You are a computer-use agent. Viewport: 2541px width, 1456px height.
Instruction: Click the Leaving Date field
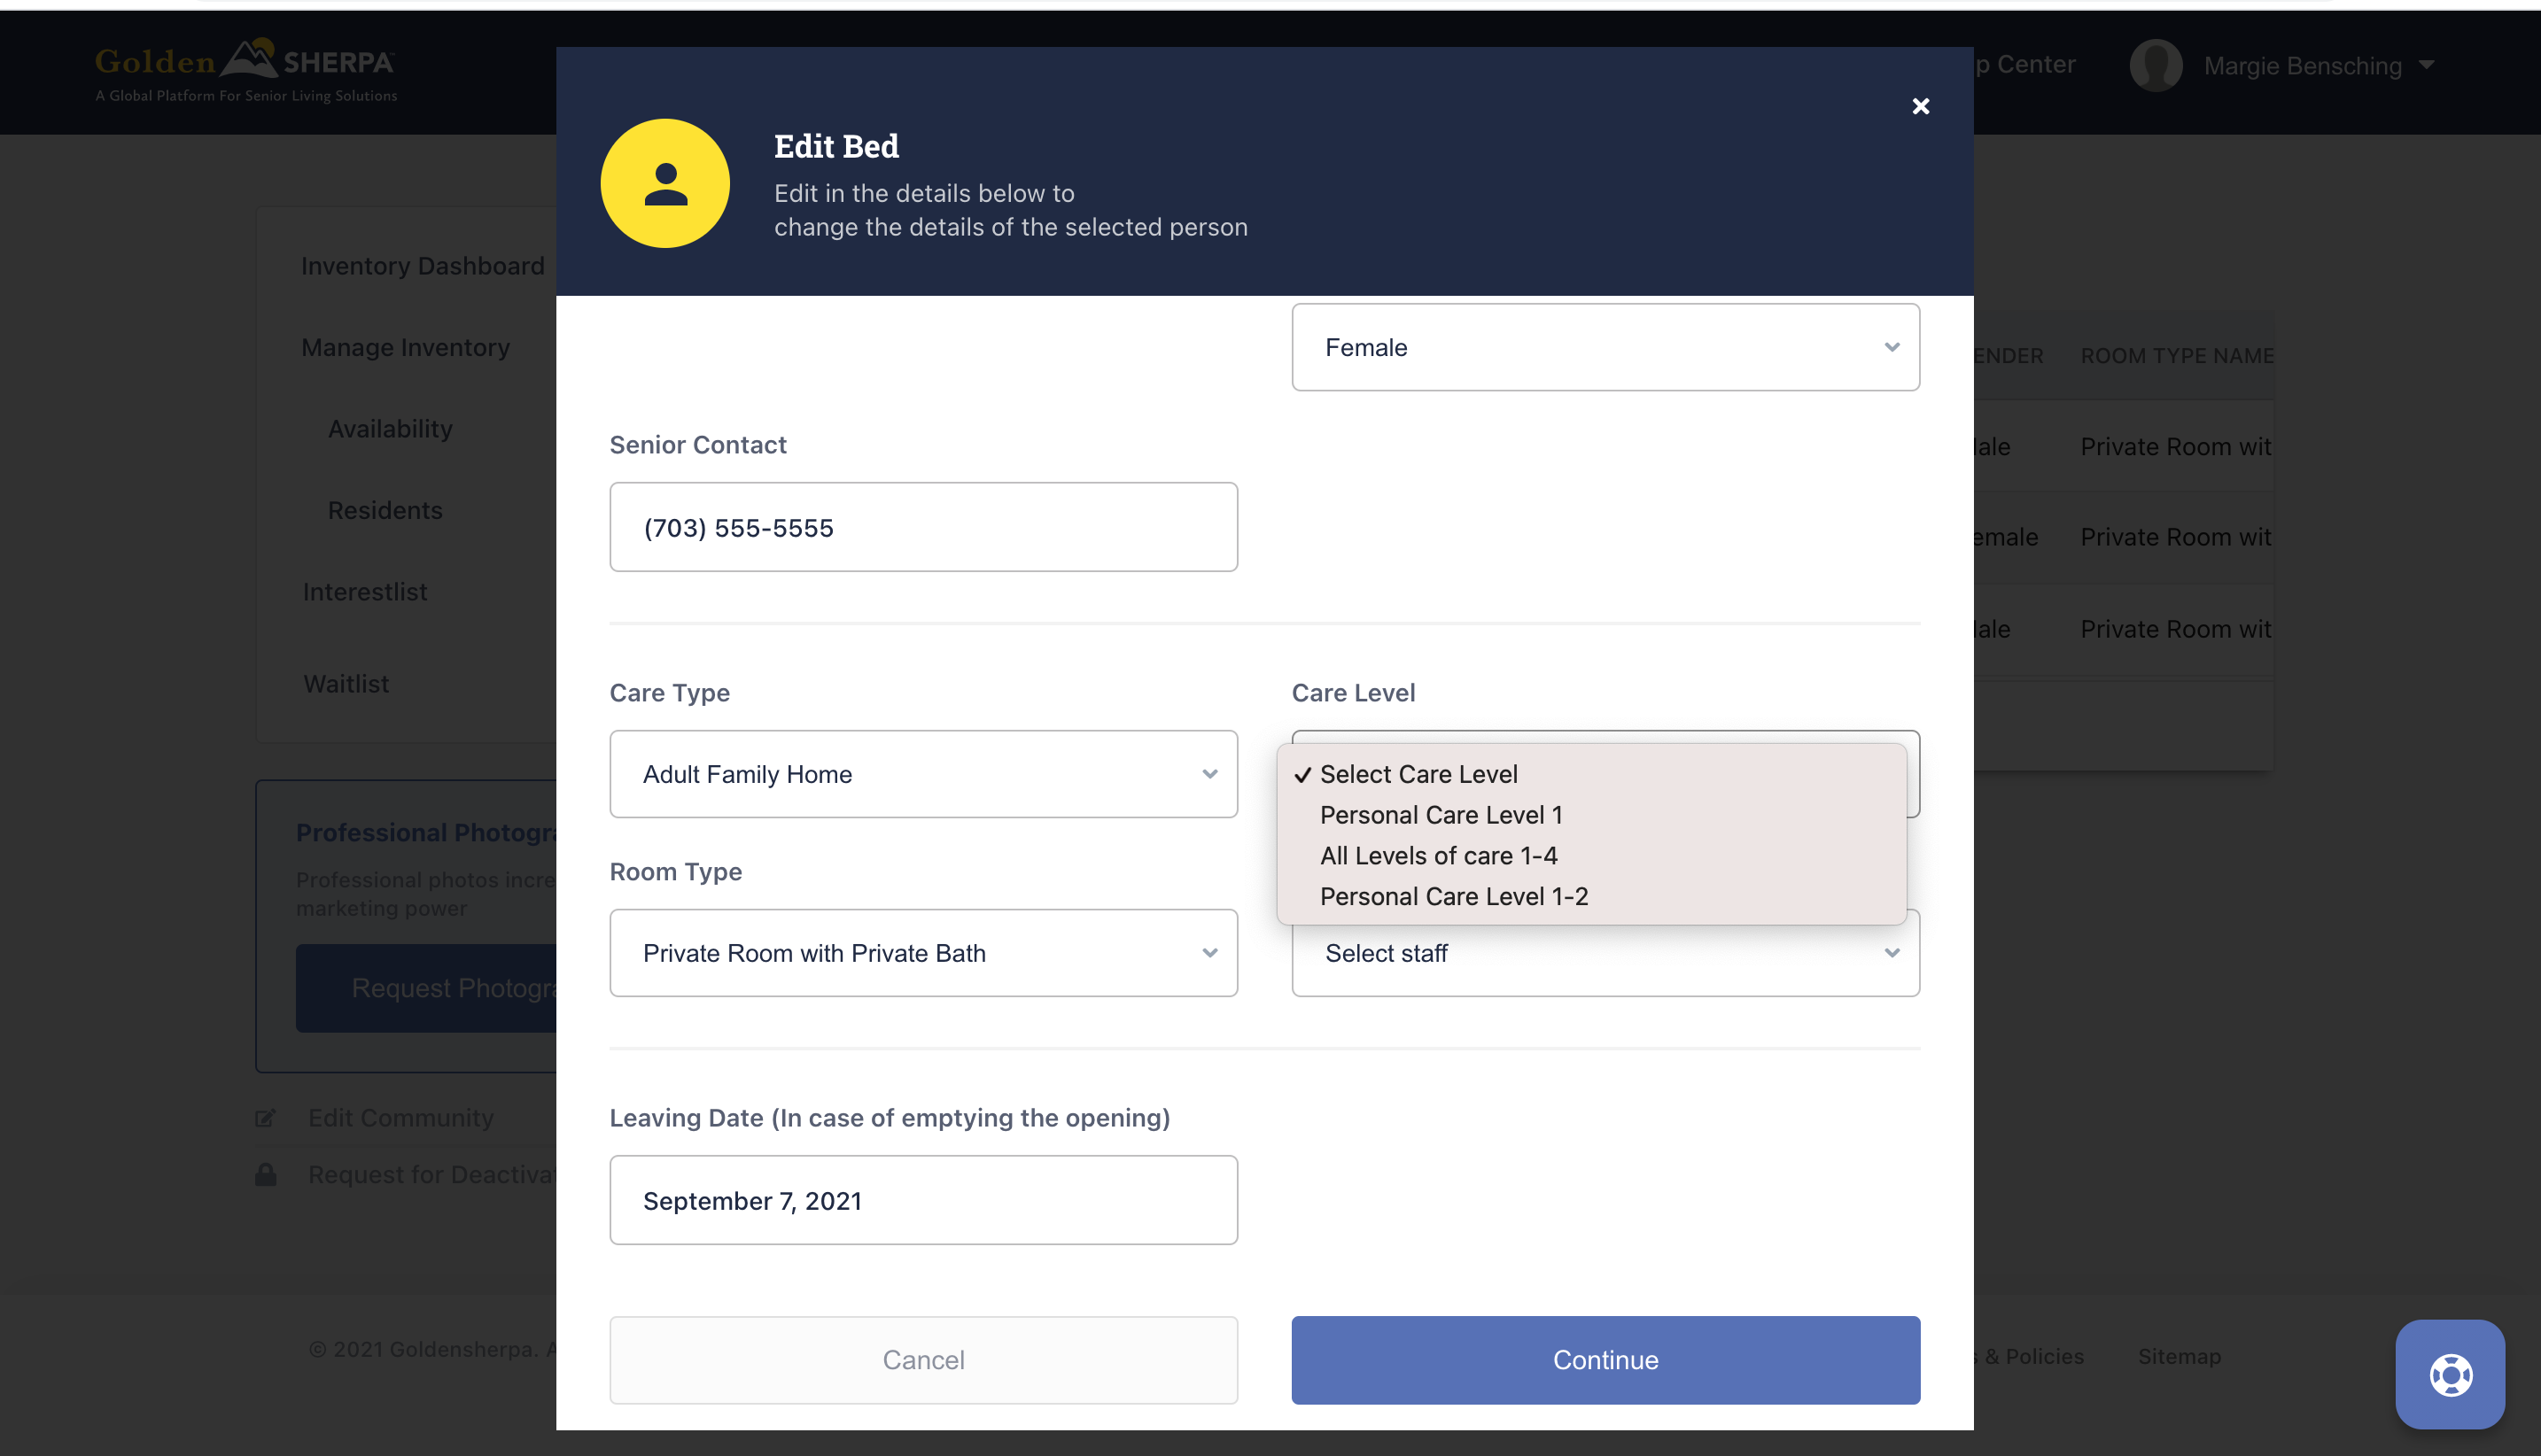(x=923, y=1200)
